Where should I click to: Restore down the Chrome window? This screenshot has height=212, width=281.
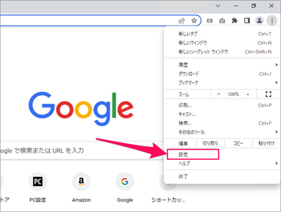pos(253,6)
